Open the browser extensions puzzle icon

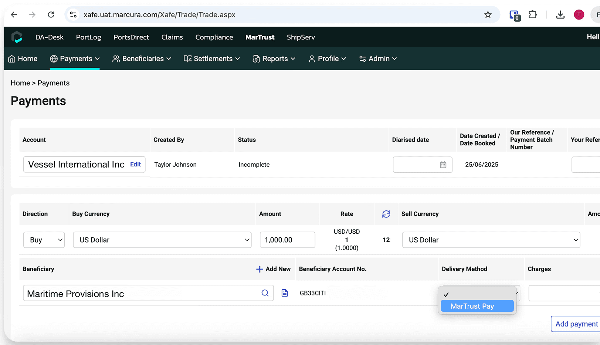(533, 15)
